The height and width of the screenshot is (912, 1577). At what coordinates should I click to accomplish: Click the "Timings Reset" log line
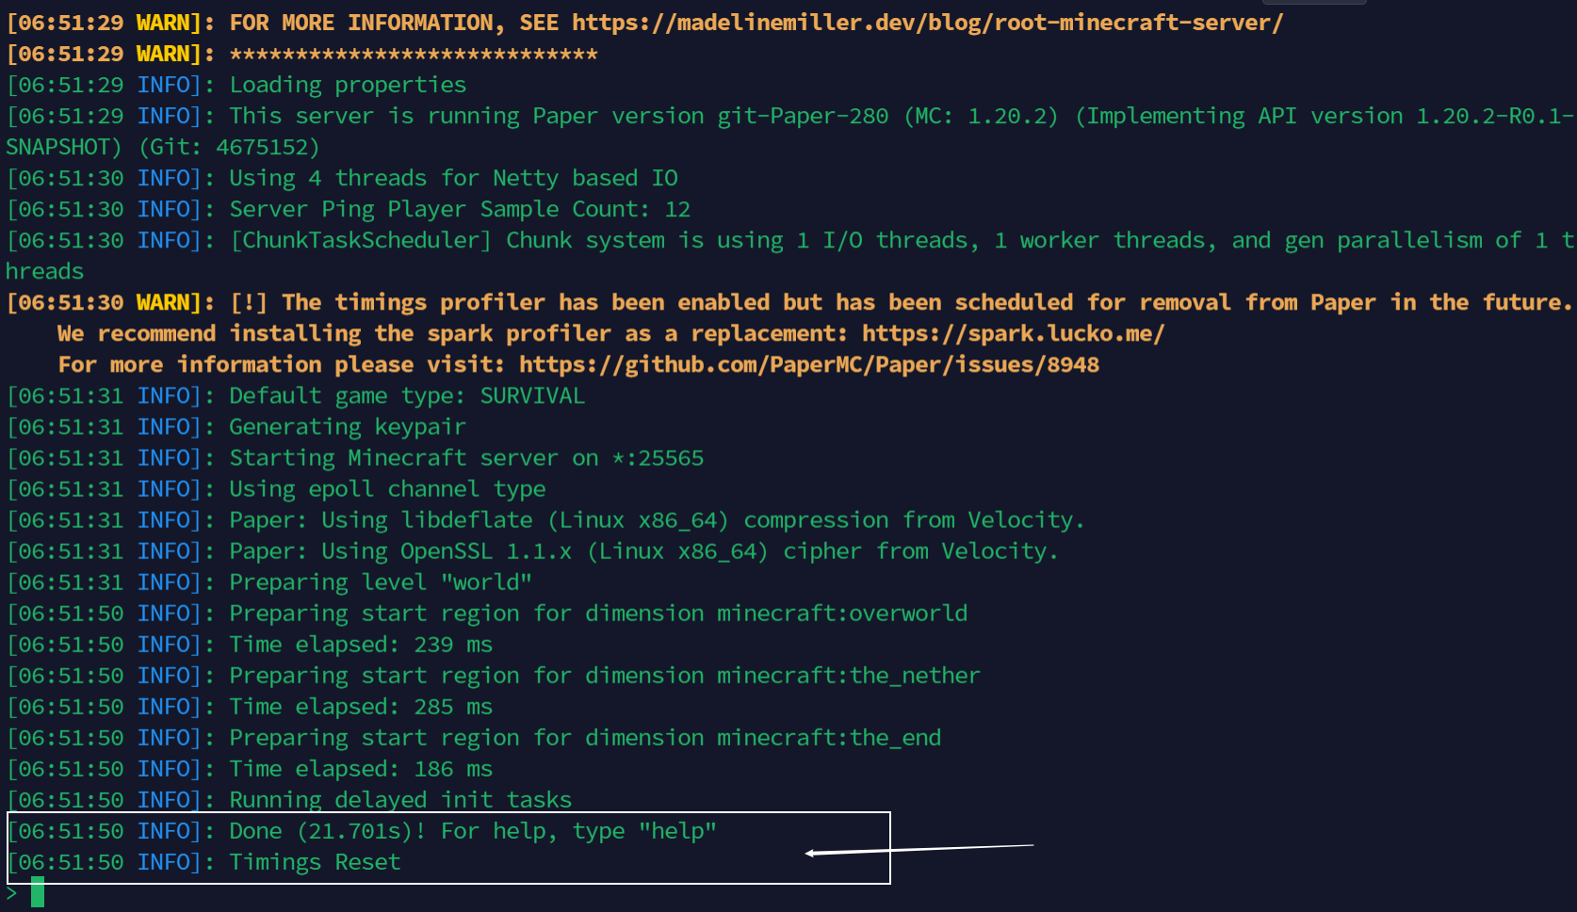pos(315,862)
